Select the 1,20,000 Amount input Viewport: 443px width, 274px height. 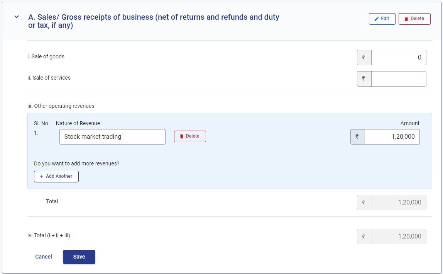click(x=392, y=137)
